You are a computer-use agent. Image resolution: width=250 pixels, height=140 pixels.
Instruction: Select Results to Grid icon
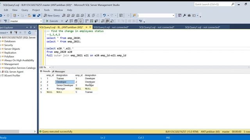(x=107, y=21)
